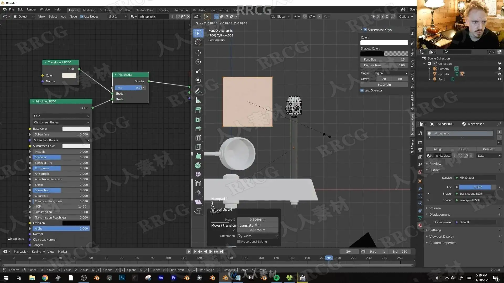The width and height of the screenshot is (504, 283).
Task: Click the Assign material button
Action: tap(438, 149)
